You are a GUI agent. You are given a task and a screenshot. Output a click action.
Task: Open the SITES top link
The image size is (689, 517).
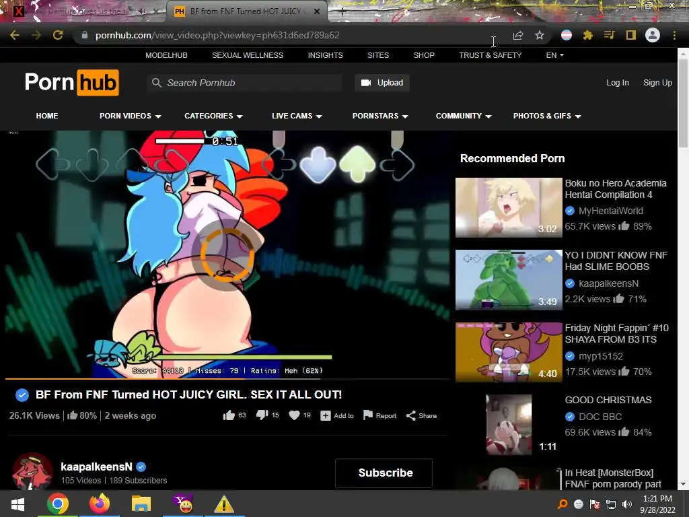click(x=378, y=55)
